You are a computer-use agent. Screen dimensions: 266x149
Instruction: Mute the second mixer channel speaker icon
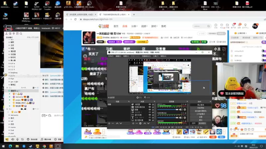181,118
